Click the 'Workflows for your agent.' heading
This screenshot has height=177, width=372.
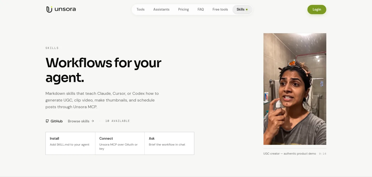103,70
